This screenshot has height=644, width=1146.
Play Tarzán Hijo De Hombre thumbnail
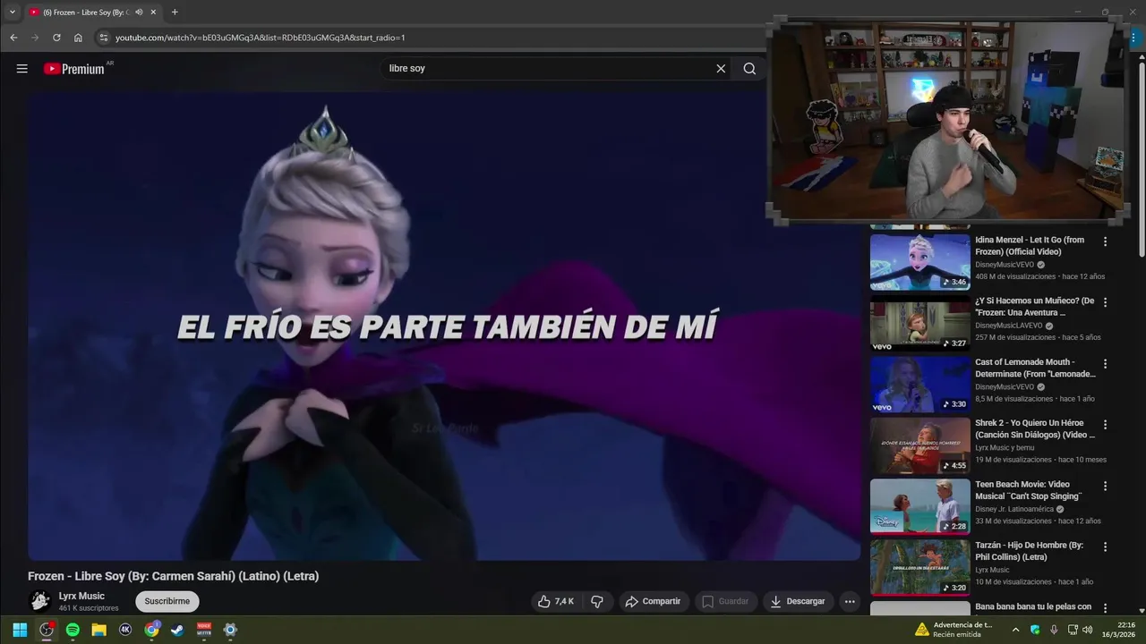(919, 567)
